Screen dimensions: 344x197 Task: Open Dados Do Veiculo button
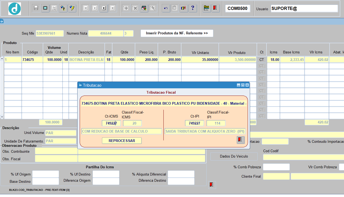coord(234,156)
